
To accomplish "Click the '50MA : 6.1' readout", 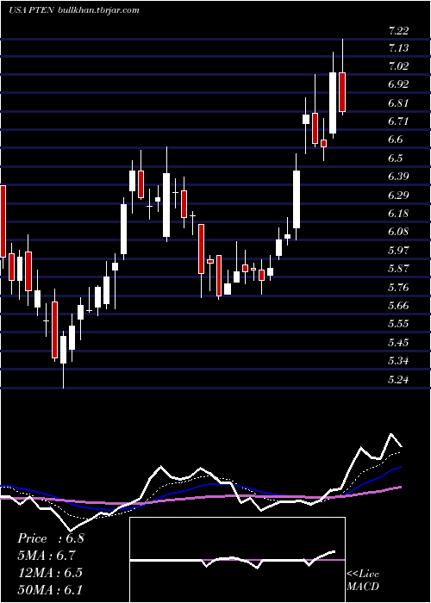I will [50, 589].
